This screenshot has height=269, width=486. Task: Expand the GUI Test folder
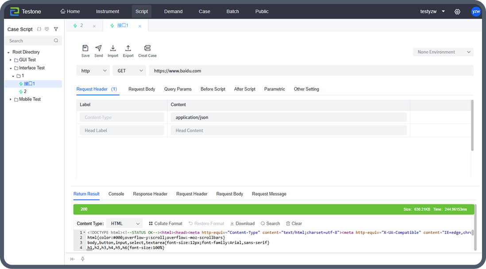pos(11,60)
